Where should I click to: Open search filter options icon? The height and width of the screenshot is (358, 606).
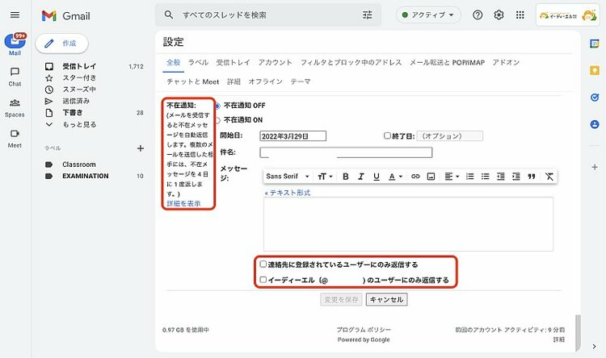point(367,15)
